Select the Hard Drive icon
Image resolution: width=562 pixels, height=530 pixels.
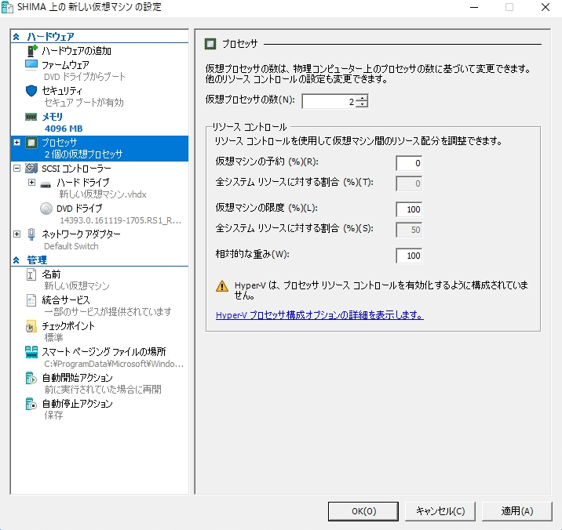[x=46, y=185]
